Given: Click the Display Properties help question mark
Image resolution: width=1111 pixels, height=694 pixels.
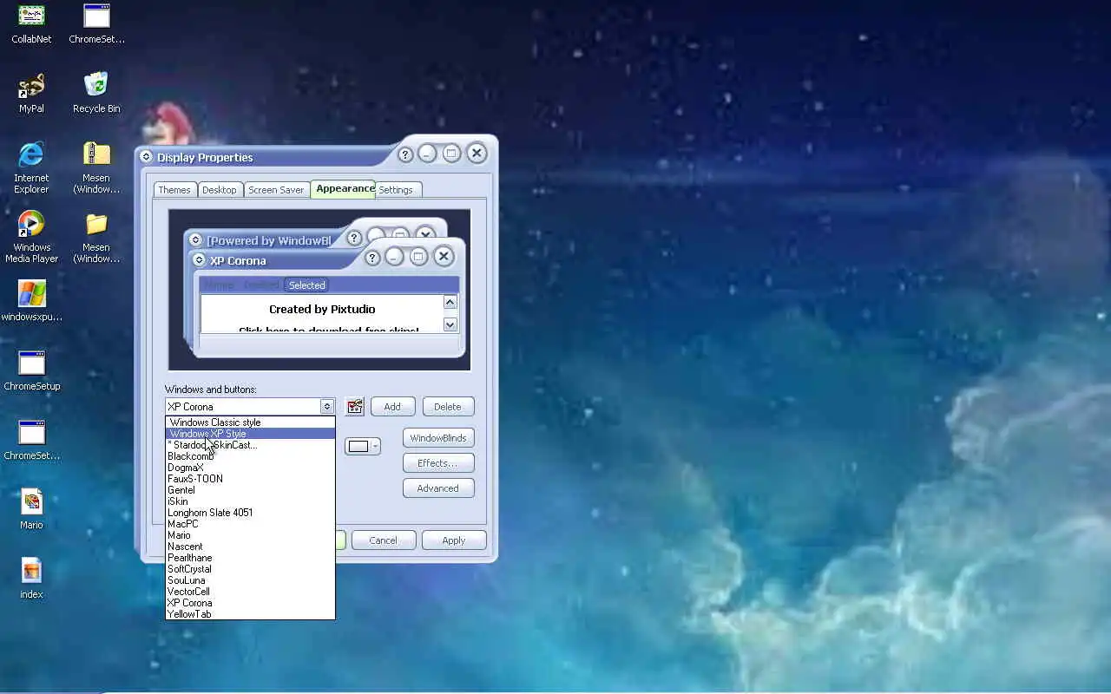Looking at the screenshot, I should (405, 154).
